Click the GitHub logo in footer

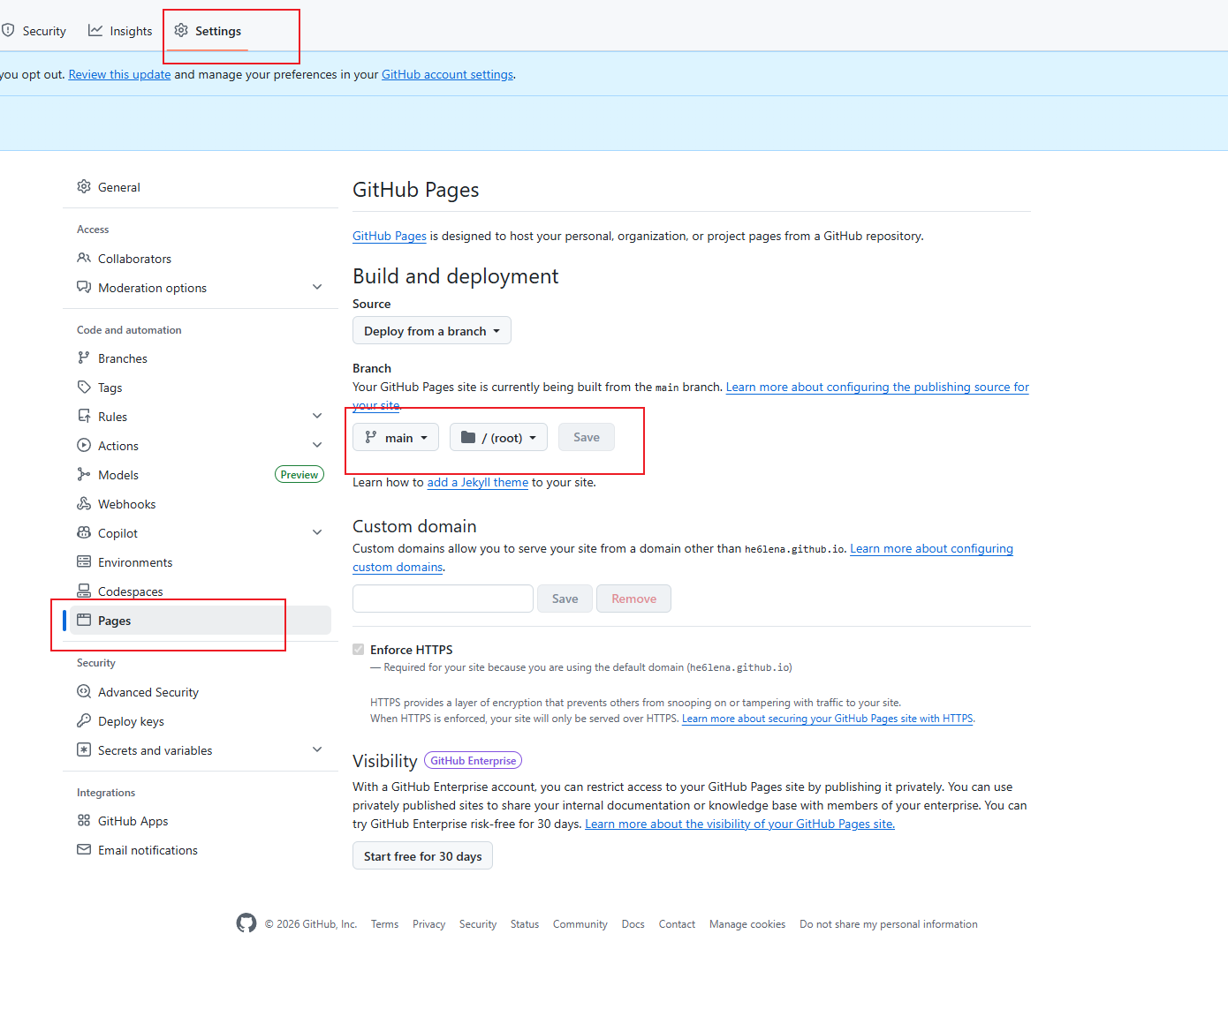click(x=246, y=923)
